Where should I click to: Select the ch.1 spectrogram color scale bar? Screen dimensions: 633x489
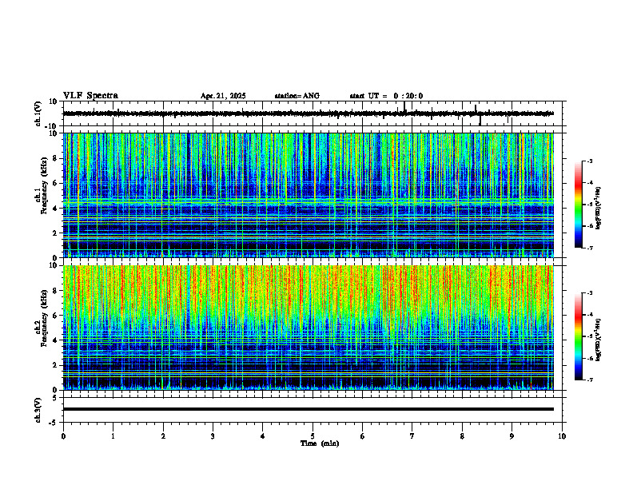pos(578,205)
